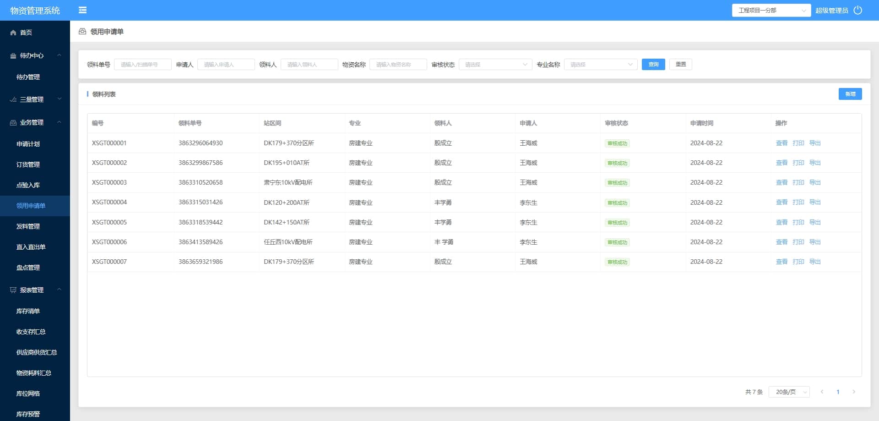The width and height of the screenshot is (879, 421).
Task: Click the 编号 column header
Action: pyautogui.click(x=98, y=123)
